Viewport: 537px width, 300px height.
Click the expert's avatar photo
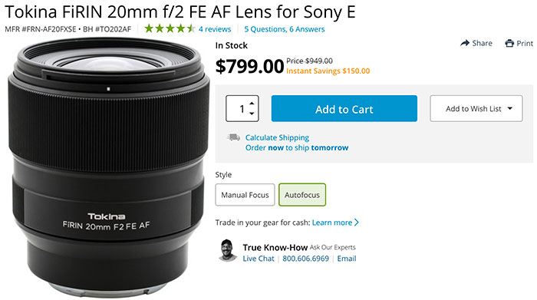pyautogui.click(x=228, y=250)
